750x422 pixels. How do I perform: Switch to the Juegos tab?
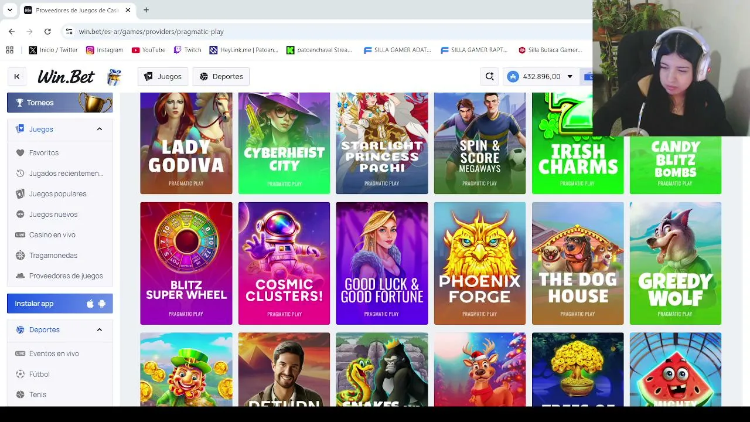point(163,77)
